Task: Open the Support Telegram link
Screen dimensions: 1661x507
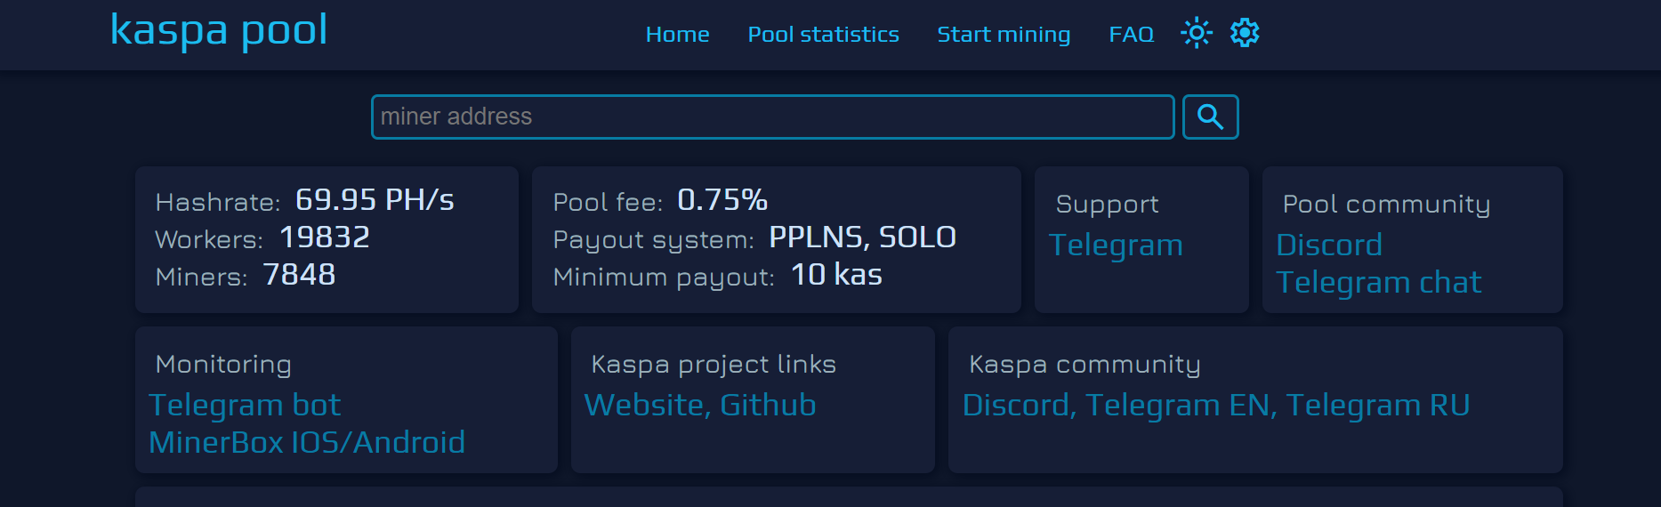Action: pos(1116,245)
